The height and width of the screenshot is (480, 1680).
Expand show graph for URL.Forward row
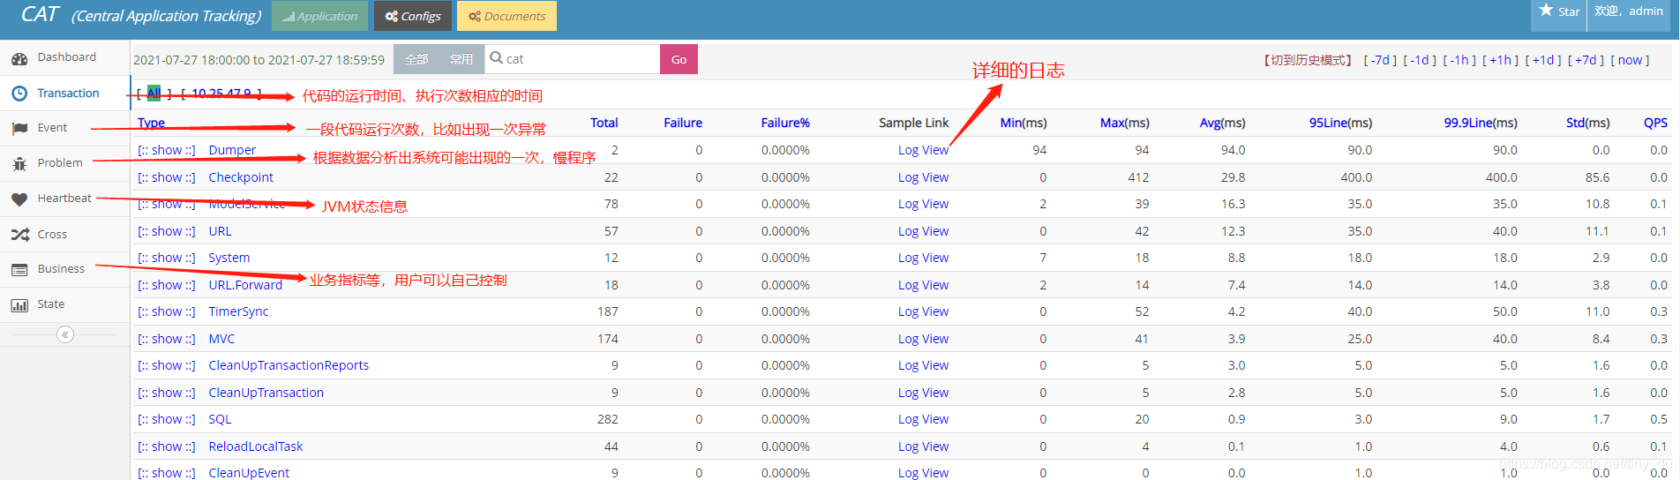(x=167, y=285)
